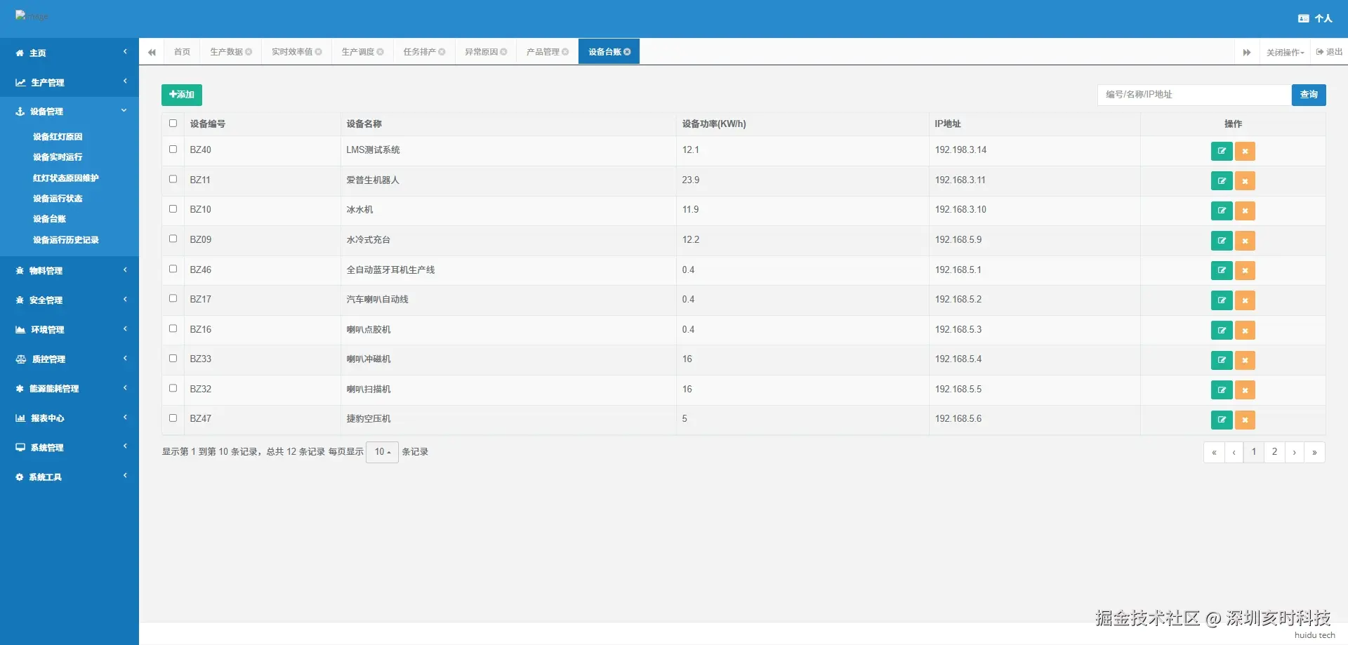Open 设备运行历史记录 in the sidebar
Image resolution: width=1348 pixels, height=645 pixels.
66,240
